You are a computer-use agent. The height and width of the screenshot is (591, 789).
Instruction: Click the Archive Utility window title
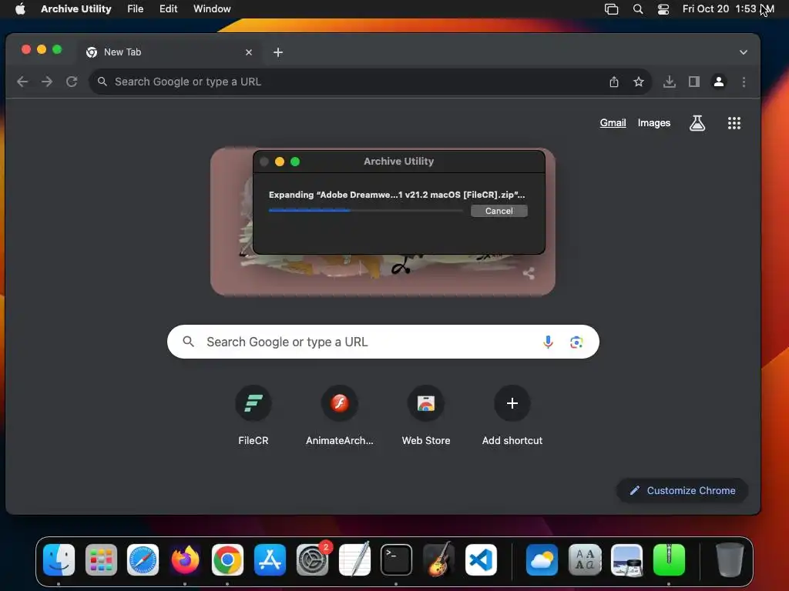(398, 162)
